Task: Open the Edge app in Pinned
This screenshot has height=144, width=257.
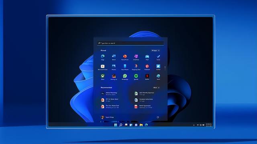Action: pos(103,57)
